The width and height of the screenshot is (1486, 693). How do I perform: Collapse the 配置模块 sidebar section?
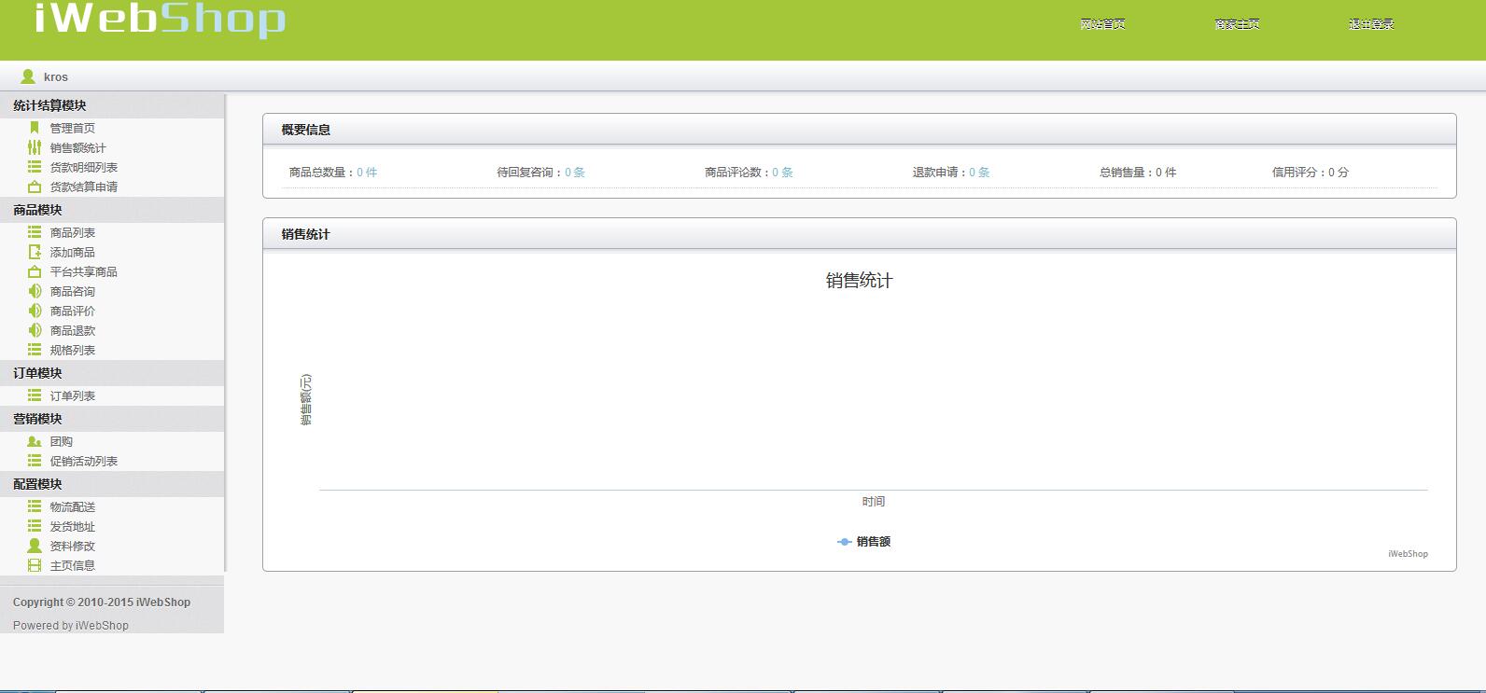coord(112,484)
